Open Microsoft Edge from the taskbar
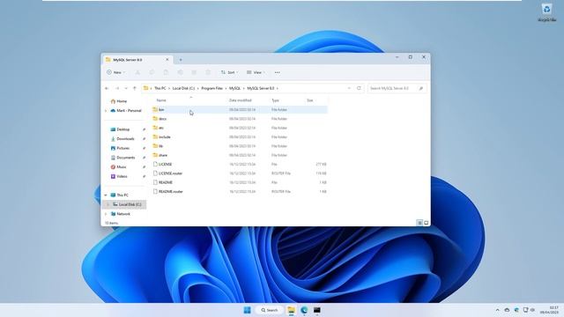This screenshot has height=317, width=564. coord(304,310)
